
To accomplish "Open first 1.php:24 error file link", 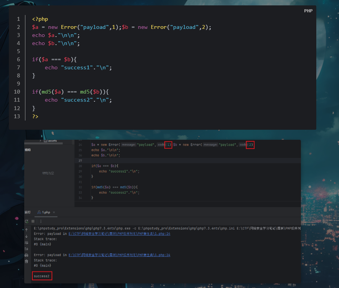I will (x=119, y=234).
